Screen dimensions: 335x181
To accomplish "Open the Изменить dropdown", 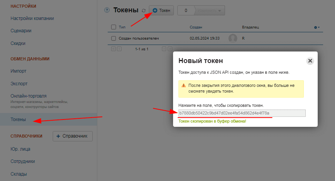I will click(209, 10).
